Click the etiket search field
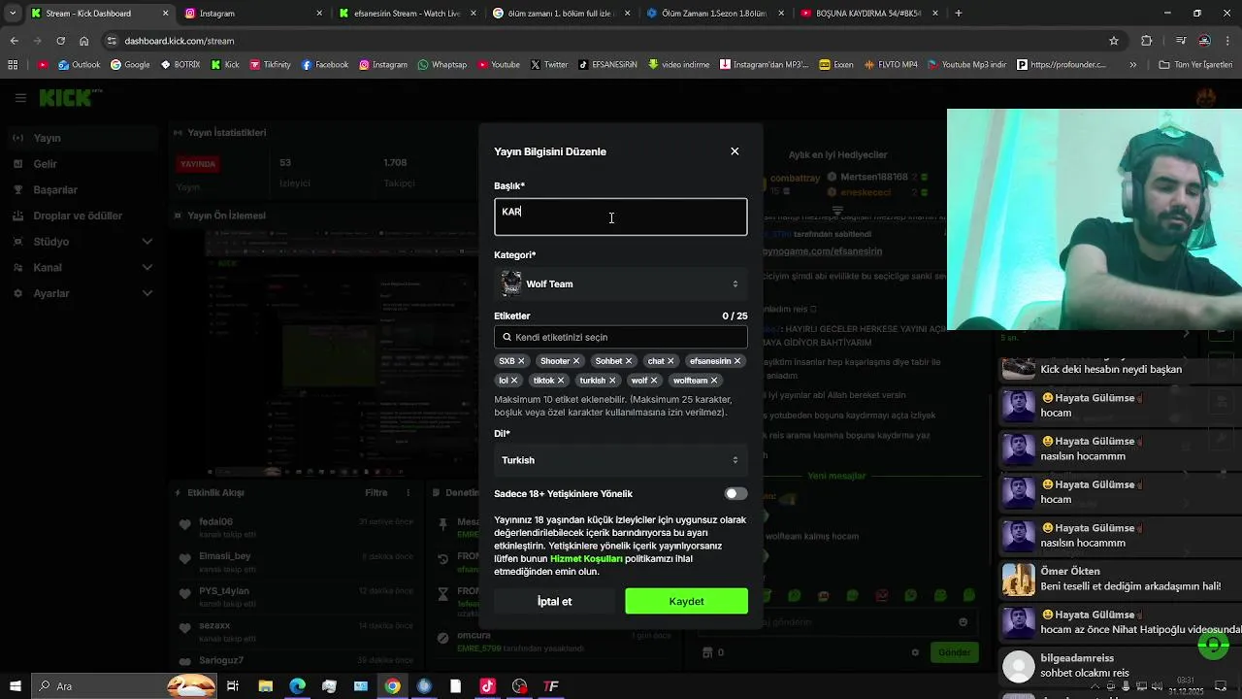The image size is (1242, 699). [x=621, y=337]
